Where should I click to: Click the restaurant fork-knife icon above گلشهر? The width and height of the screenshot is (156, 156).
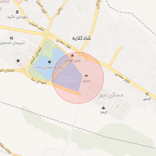(x=147, y=94)
